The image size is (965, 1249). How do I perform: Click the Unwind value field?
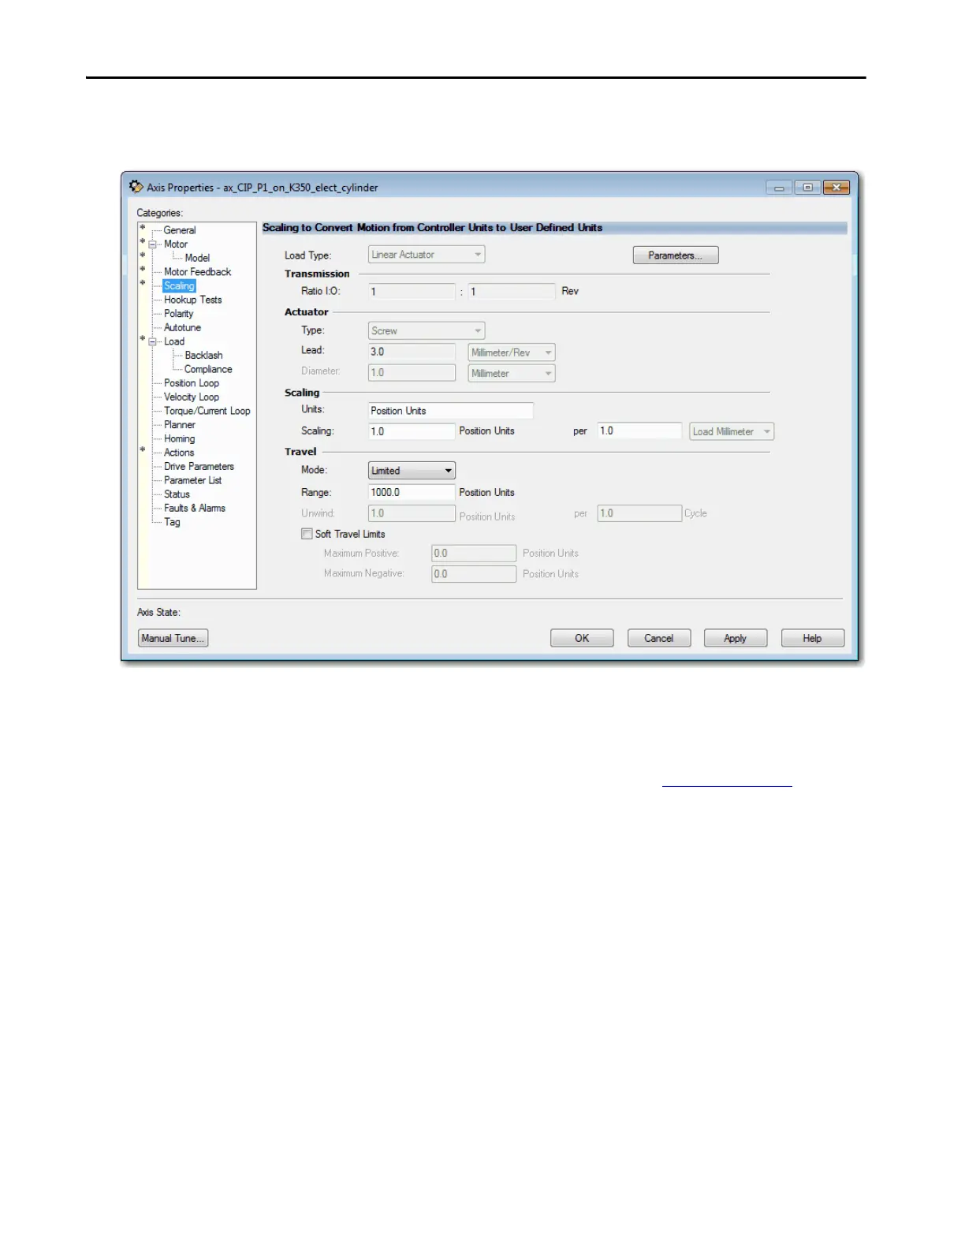coord(412,513)
